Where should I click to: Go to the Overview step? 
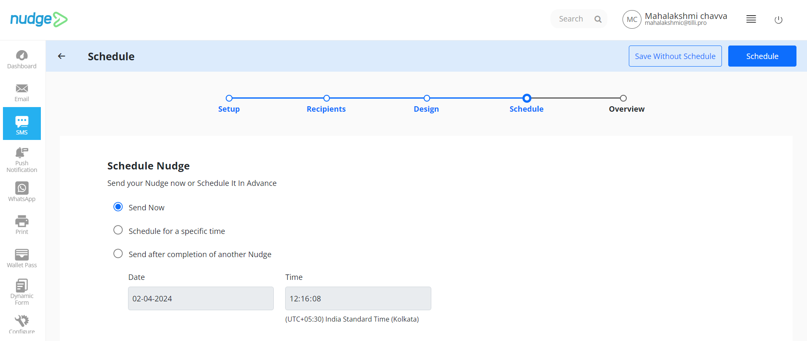tap(627, 104)
